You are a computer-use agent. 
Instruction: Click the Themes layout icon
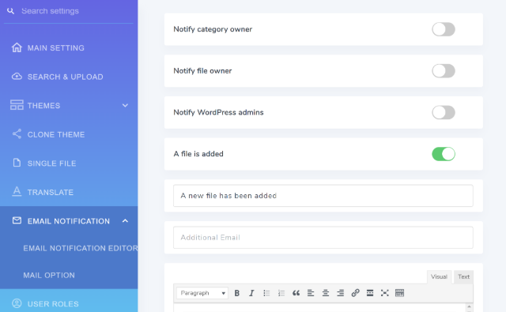[x=17, y=105]
